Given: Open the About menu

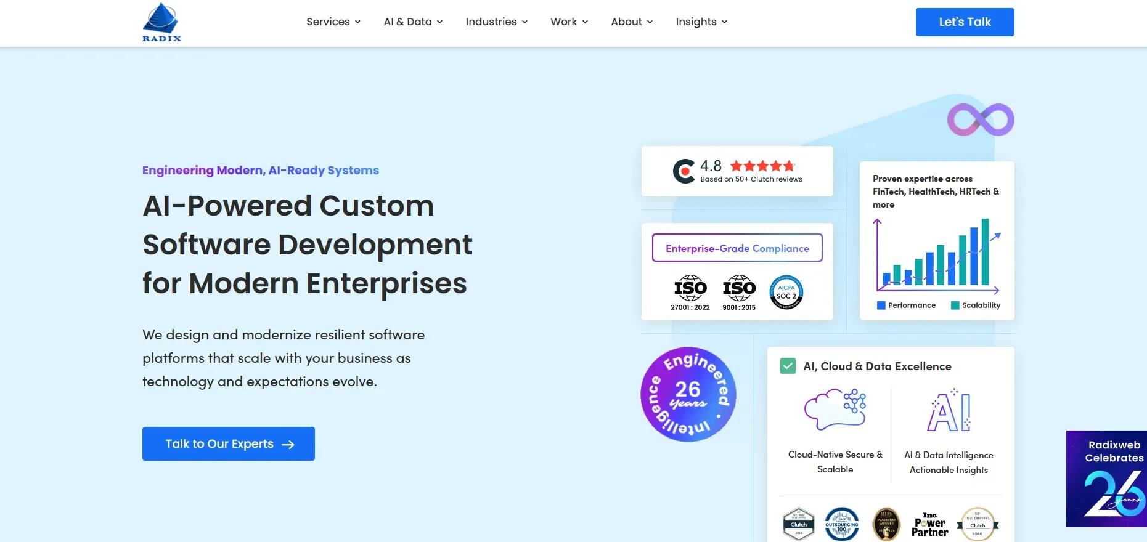Looking at the screenshot, I should pos(632,22).
